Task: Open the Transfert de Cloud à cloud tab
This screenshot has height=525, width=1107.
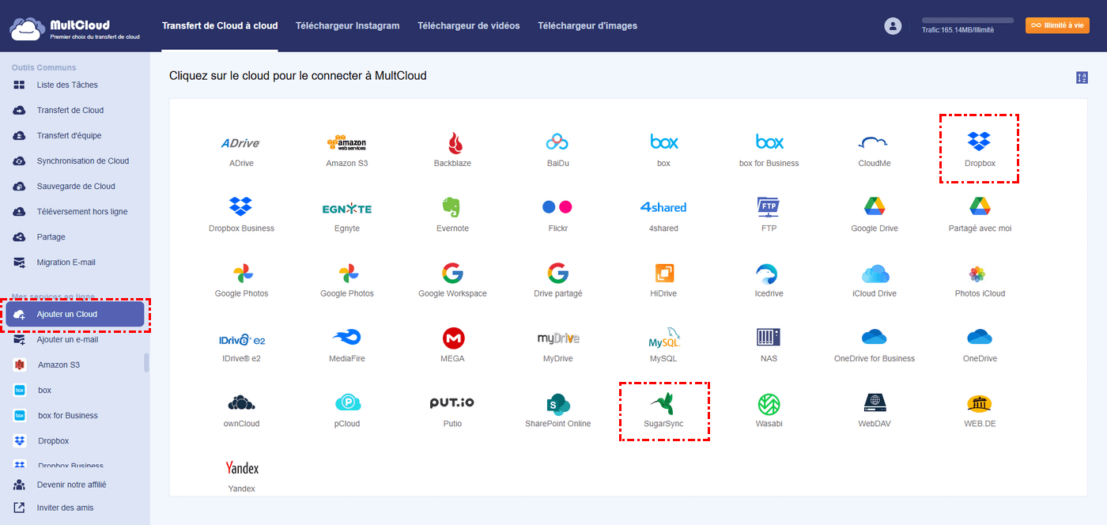Action: (220, 25)
